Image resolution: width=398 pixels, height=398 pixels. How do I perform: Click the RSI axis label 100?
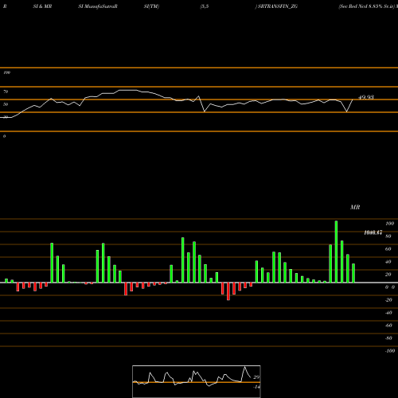(7, 72)
